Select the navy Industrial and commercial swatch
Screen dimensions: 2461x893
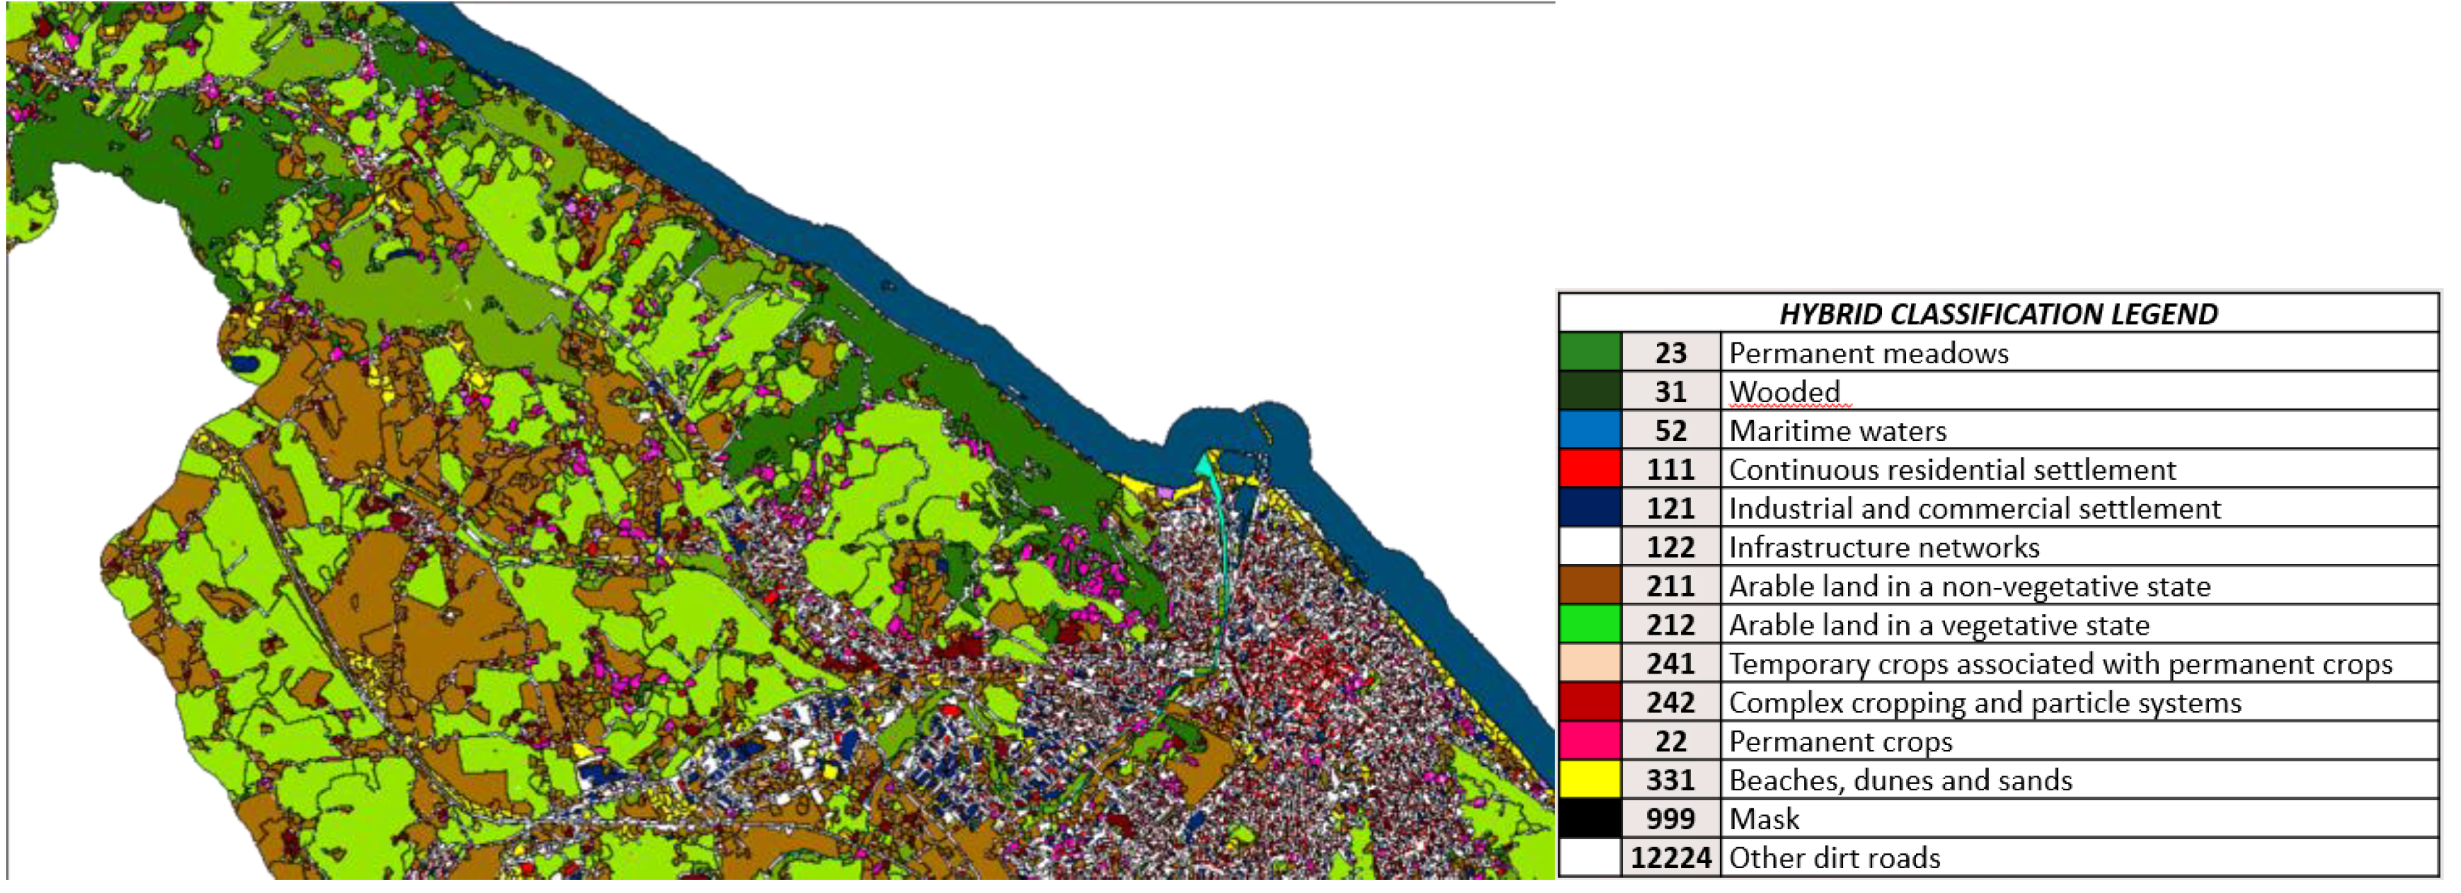coord(1590,508)
